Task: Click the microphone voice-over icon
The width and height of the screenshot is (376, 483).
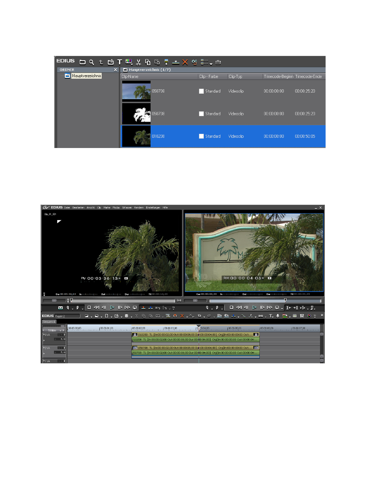Action: coord(277,316)
